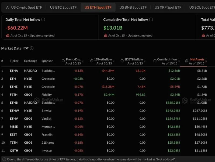
Task: Open info icon beside Daily Total Net Inflow
Action: [43, 19]
